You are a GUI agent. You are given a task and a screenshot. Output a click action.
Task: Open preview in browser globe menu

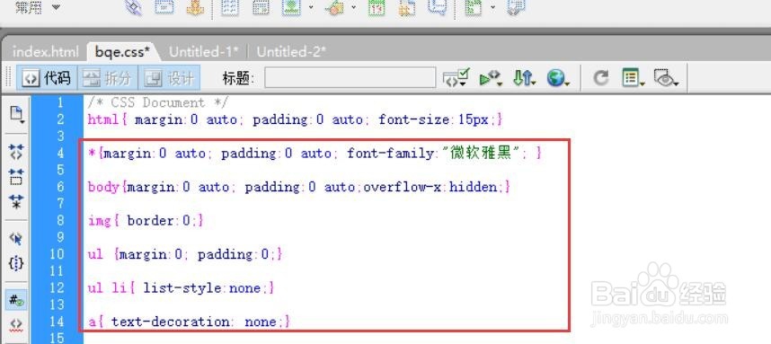pos(558,78)
